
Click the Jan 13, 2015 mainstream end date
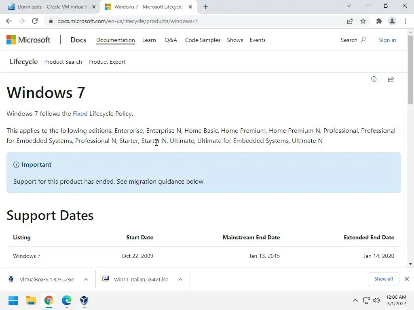click(264, 256)
